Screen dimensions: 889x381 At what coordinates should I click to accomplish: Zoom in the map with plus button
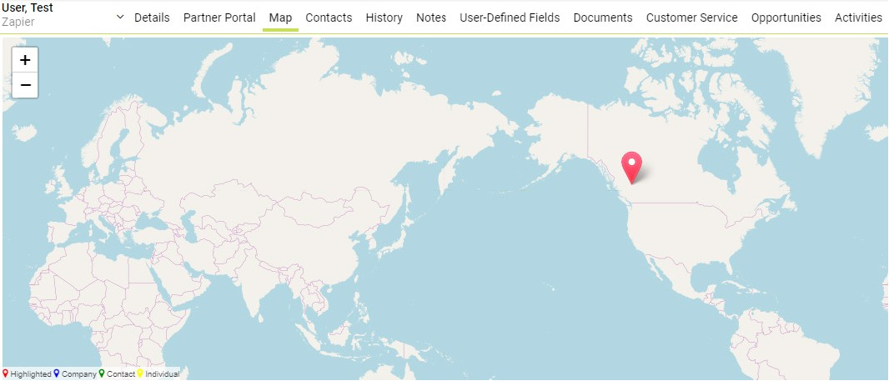[x=25, y=60]
